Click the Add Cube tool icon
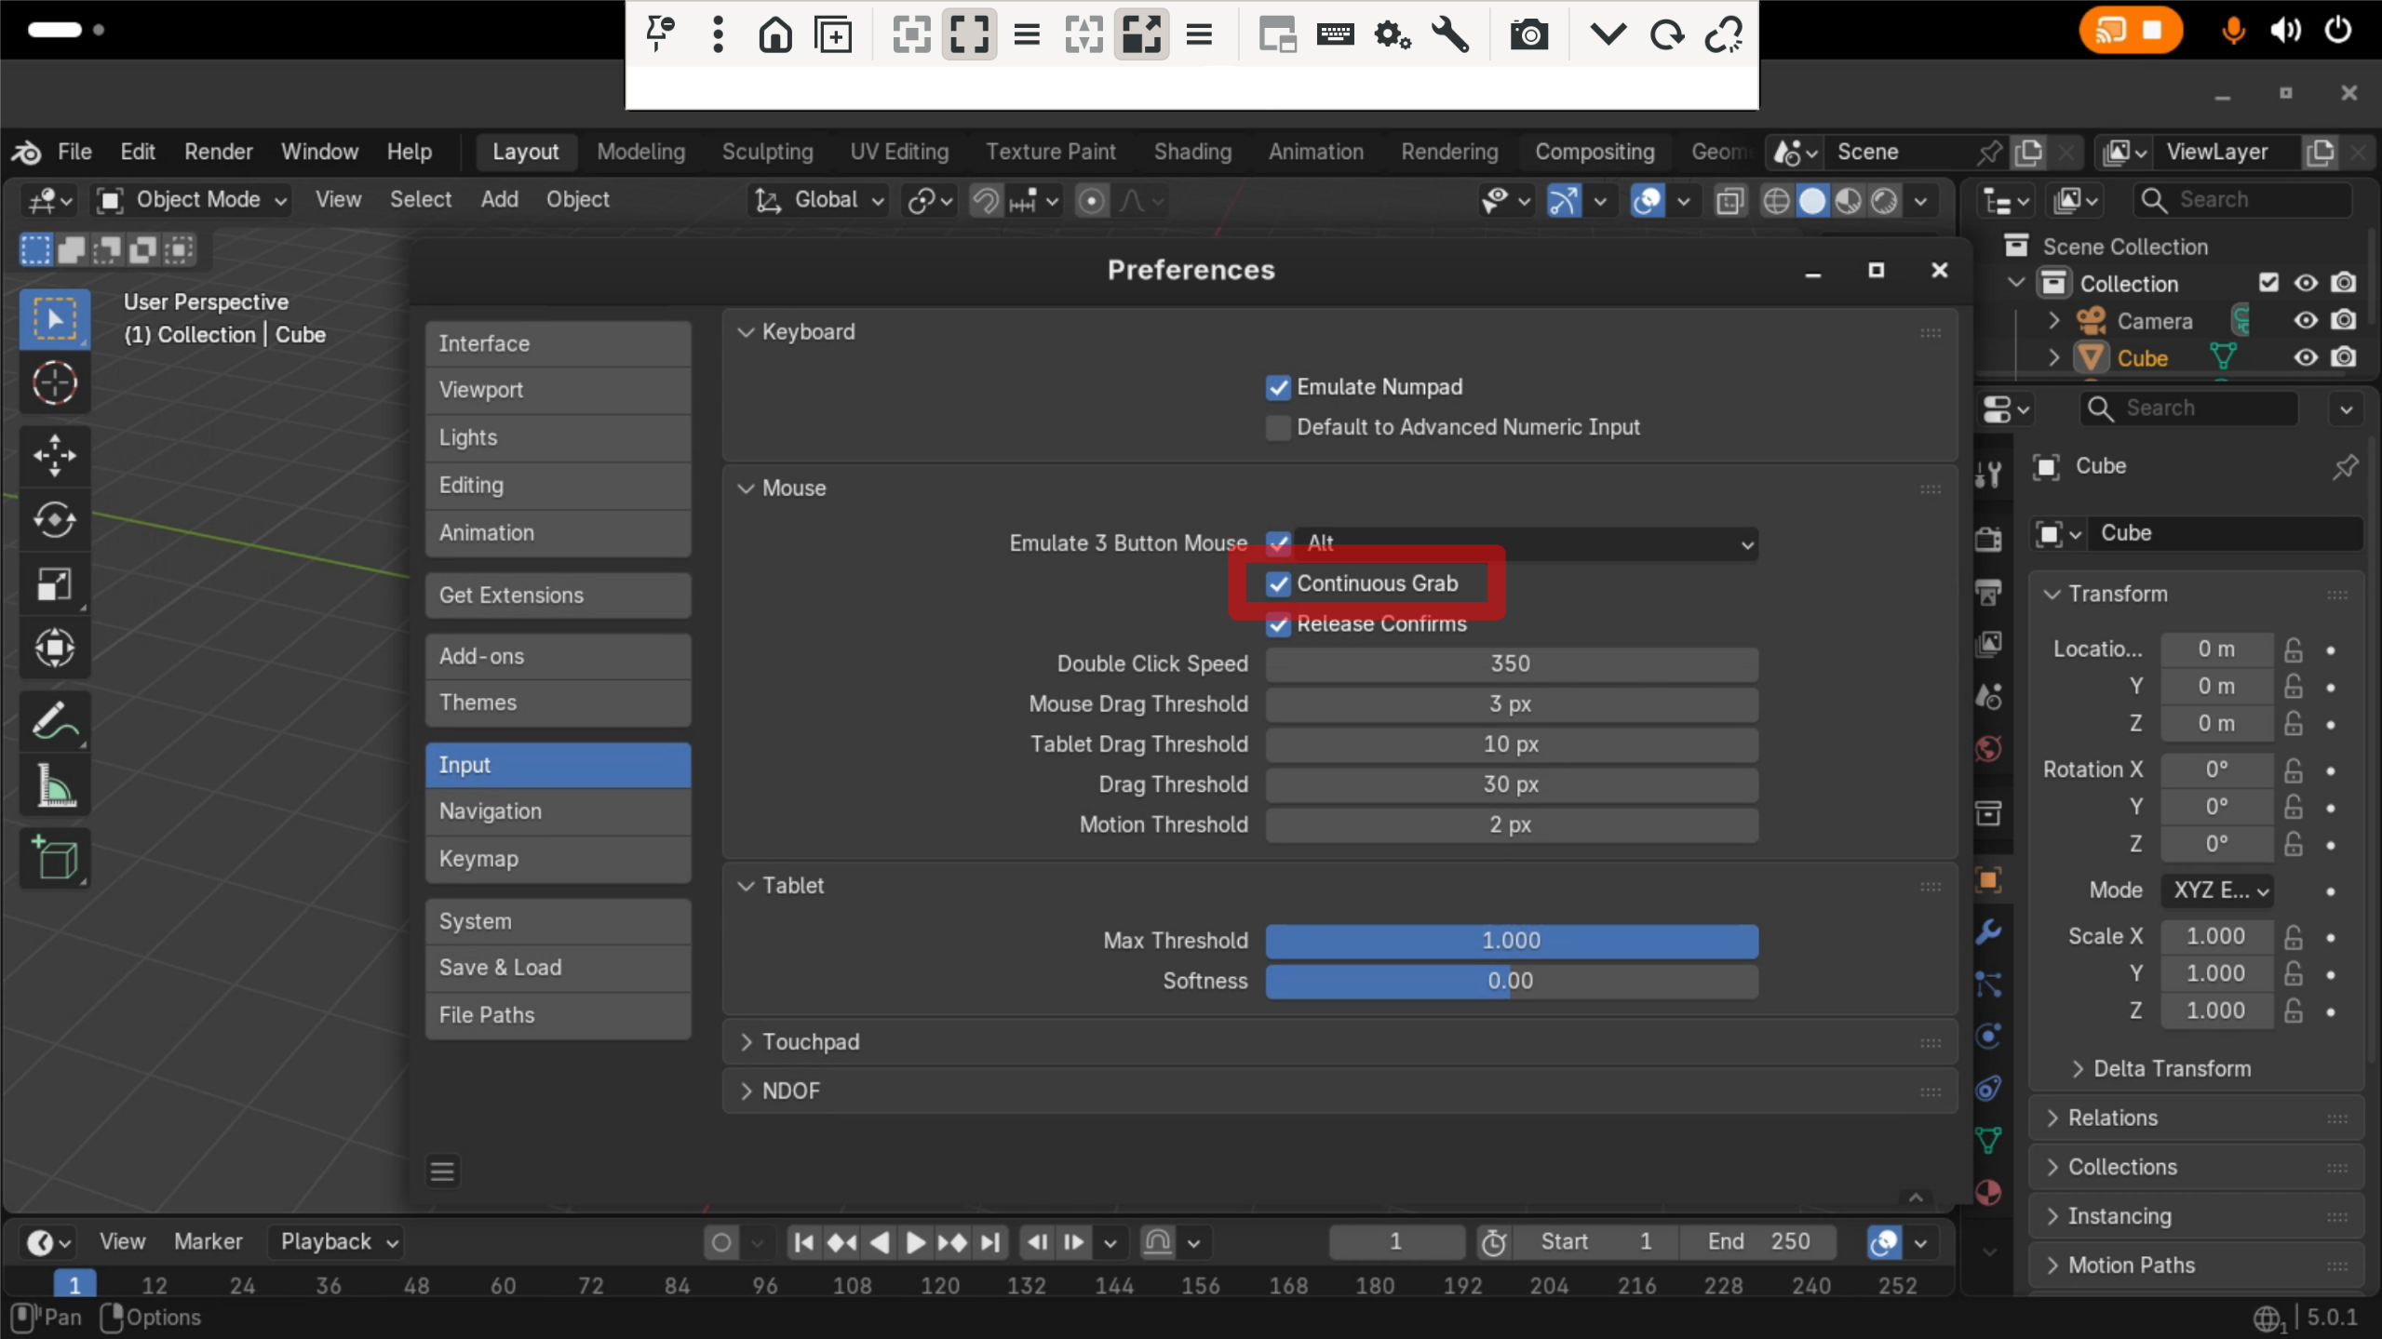This screenshot has height=1339, width=2382. (54, 857)
